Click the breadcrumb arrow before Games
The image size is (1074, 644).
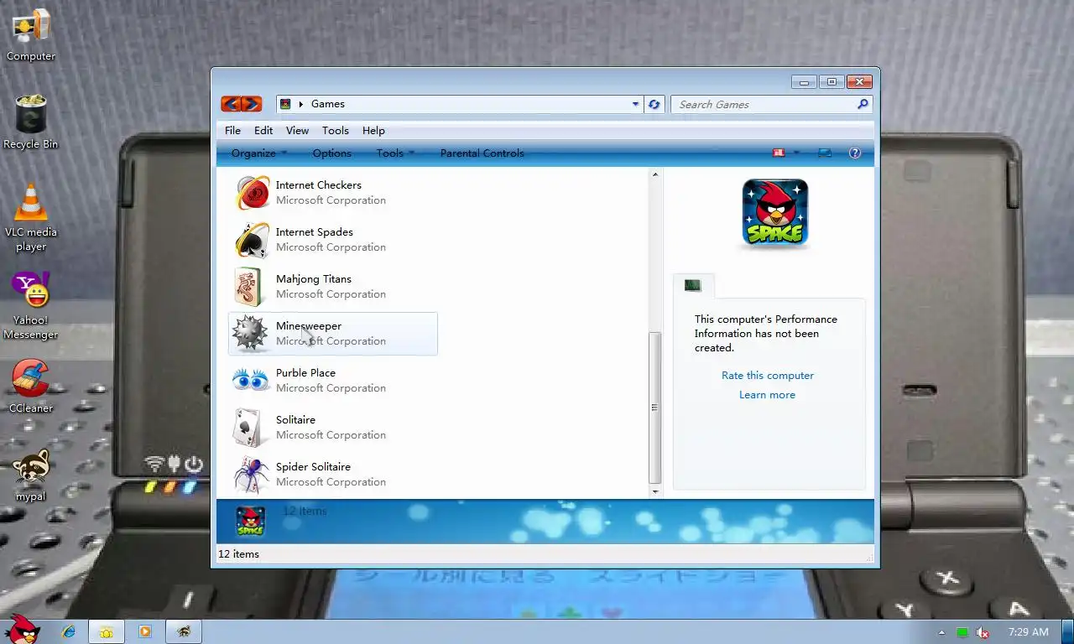tap(301, 104)
